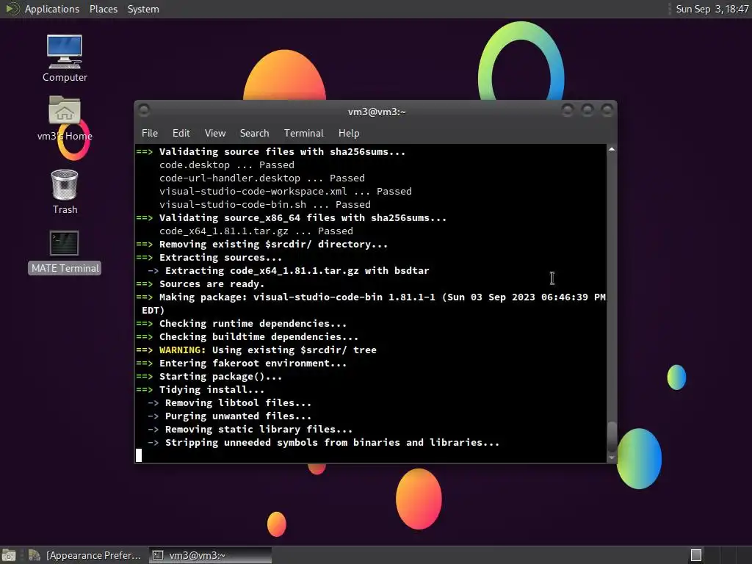Click the line 'Sources are ready.'
This screenshot has height=564, width=752.
(211, 284)
